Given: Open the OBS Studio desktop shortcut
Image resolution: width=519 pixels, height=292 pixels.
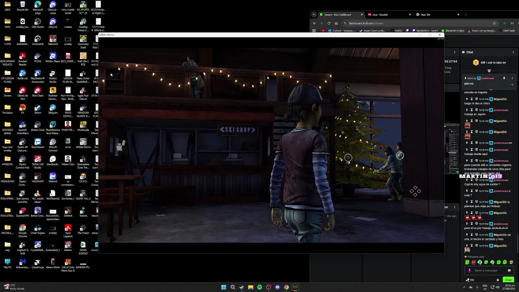Looking at the screenshot, I should pyautogui.click(x=38, y=23).
